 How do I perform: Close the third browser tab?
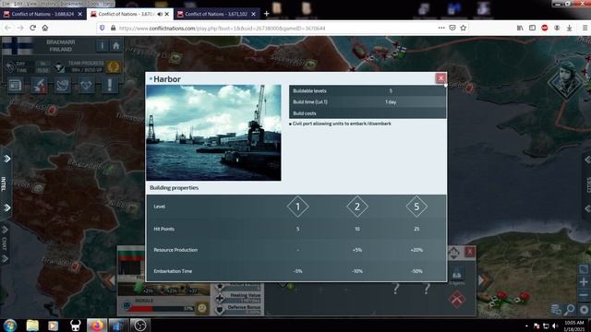[253, 14]
